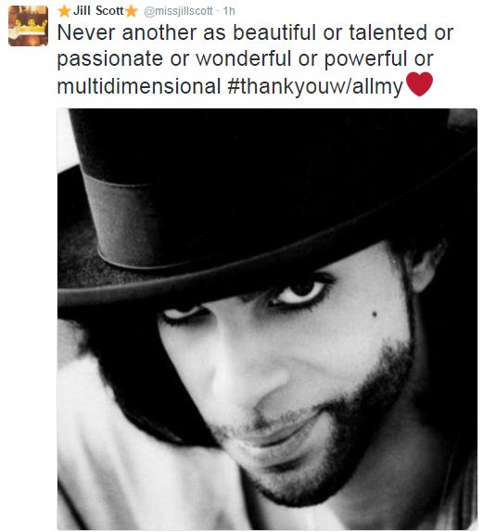
Task: Click the word "talented" in the tweet
Action: 388,32
